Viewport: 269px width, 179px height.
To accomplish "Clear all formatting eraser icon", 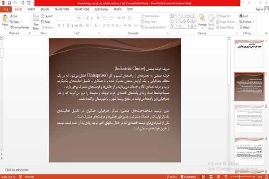I will pos(98,18).
